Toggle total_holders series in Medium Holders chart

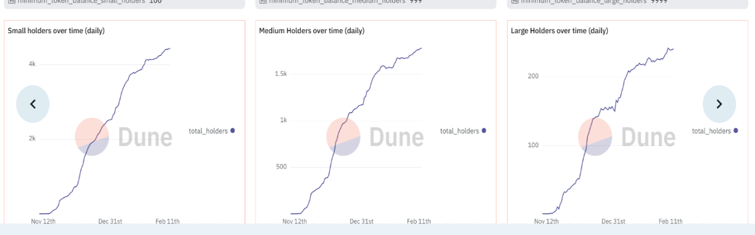pyautogui.click(x=463, y=130)
